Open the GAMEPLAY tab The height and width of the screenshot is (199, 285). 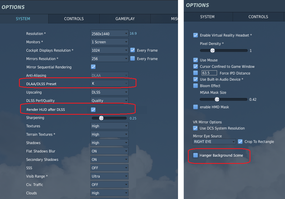pos(125,19)
